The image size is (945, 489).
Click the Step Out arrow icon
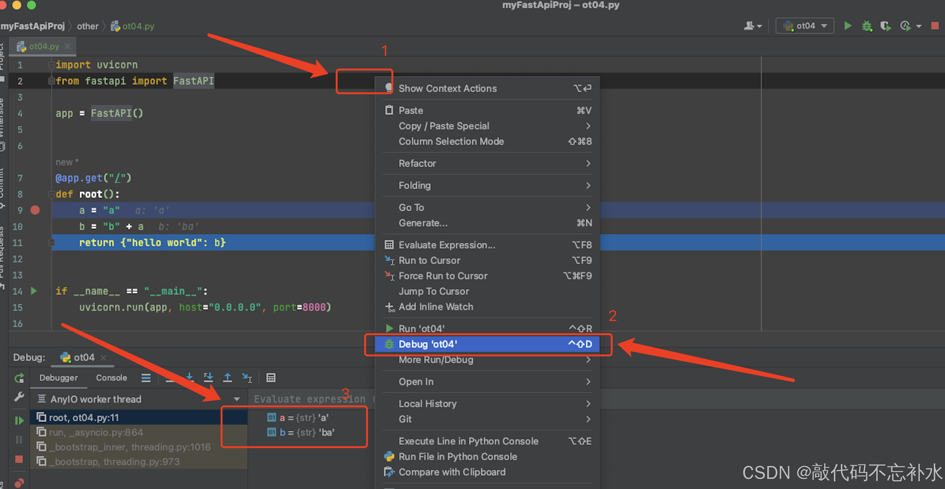tap(227, 378)
